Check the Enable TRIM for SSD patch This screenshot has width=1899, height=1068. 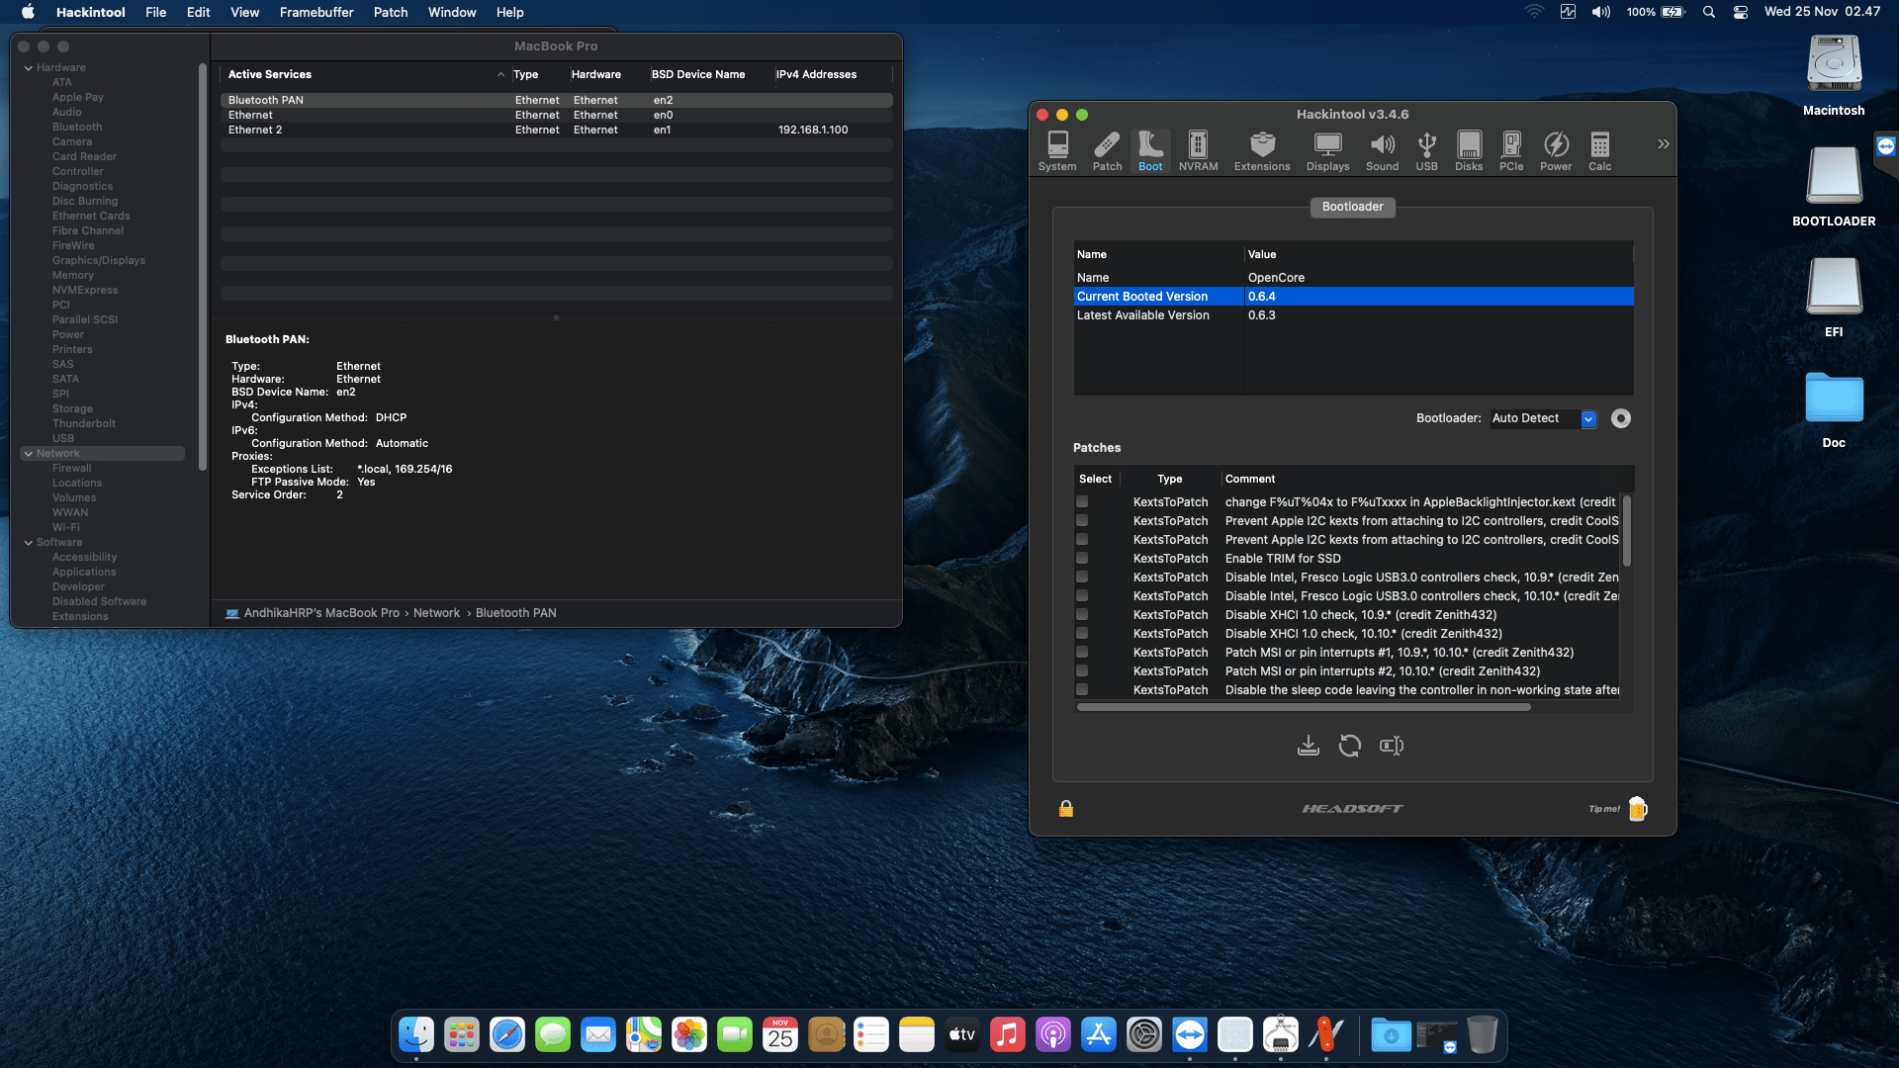[x=1082, y=559]
